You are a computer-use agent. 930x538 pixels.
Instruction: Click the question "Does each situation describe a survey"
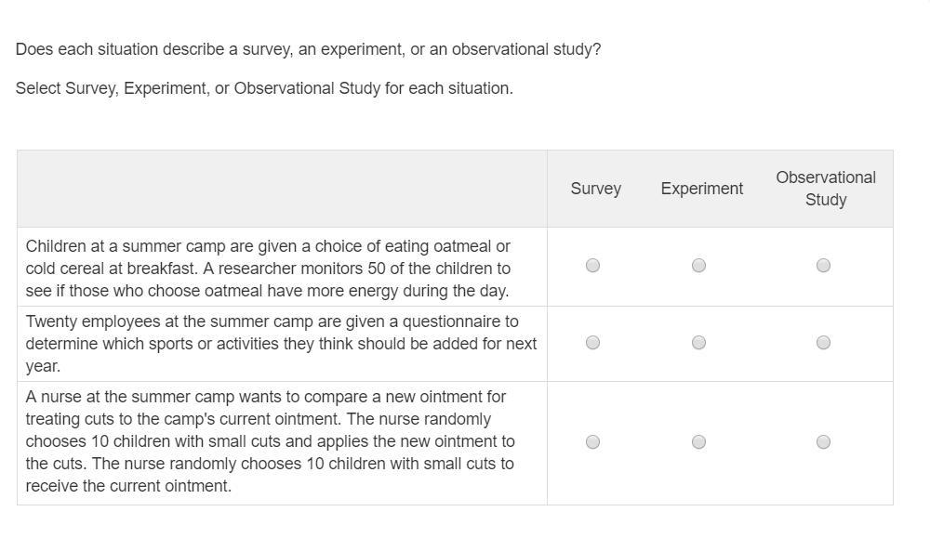pyautogui.click(x=308, y=49)
